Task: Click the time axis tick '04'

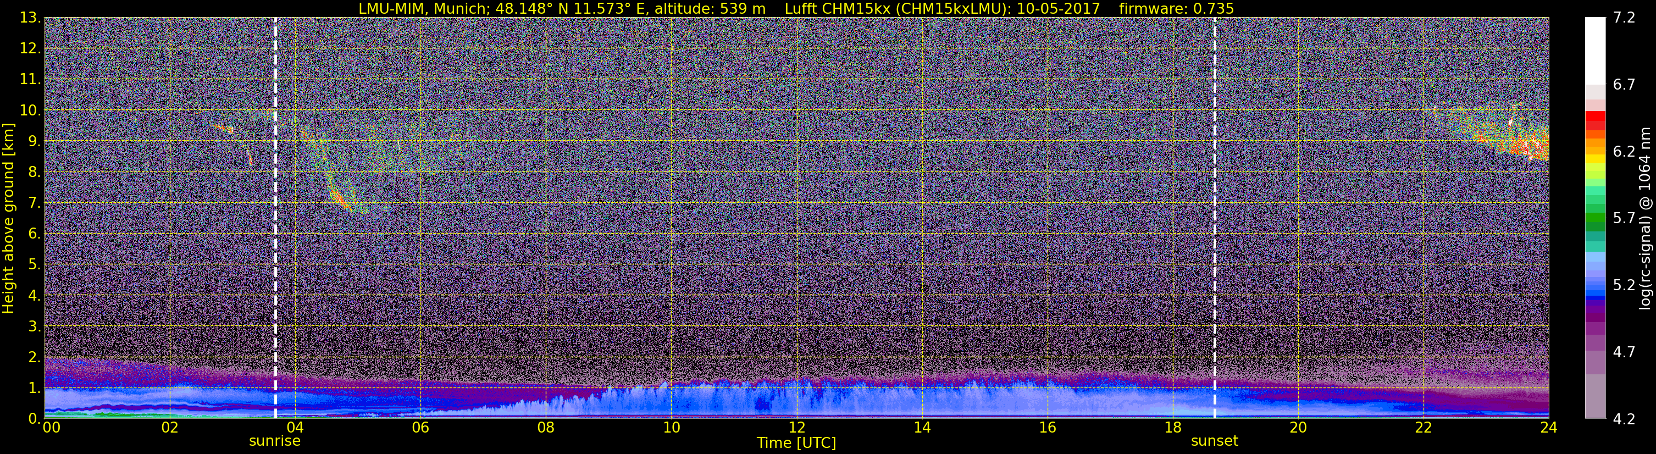Action: coord(295,428)
